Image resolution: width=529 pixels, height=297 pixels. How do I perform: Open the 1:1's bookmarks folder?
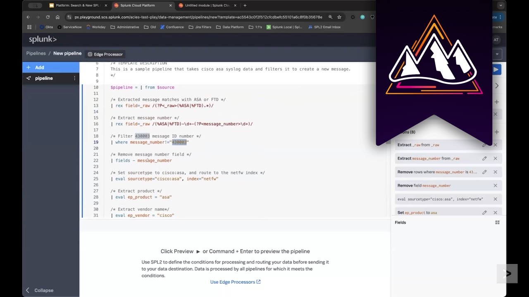[255, 27]
